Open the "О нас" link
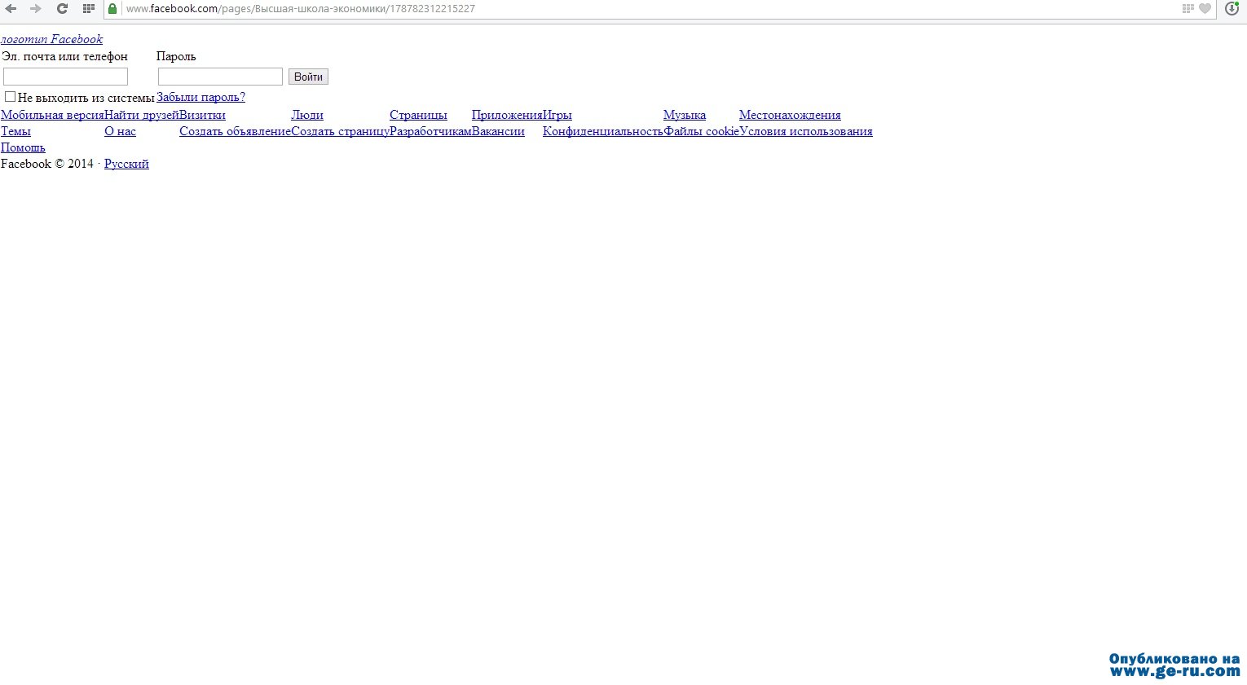Viewport: 1247px width, 685px height. [x=120, y=131]
